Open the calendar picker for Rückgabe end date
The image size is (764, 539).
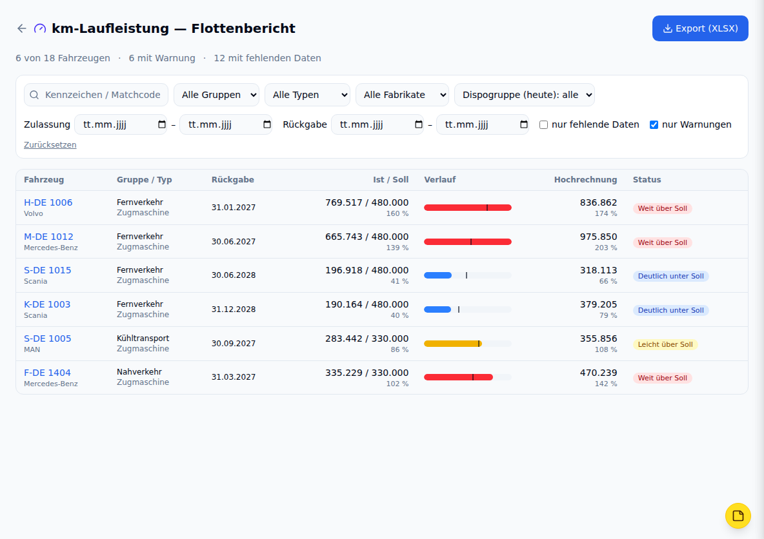[x=524, y=124]
